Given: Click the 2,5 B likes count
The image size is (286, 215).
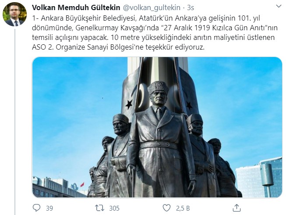Looking at the screenshot, I should click(x=183, y=208).
